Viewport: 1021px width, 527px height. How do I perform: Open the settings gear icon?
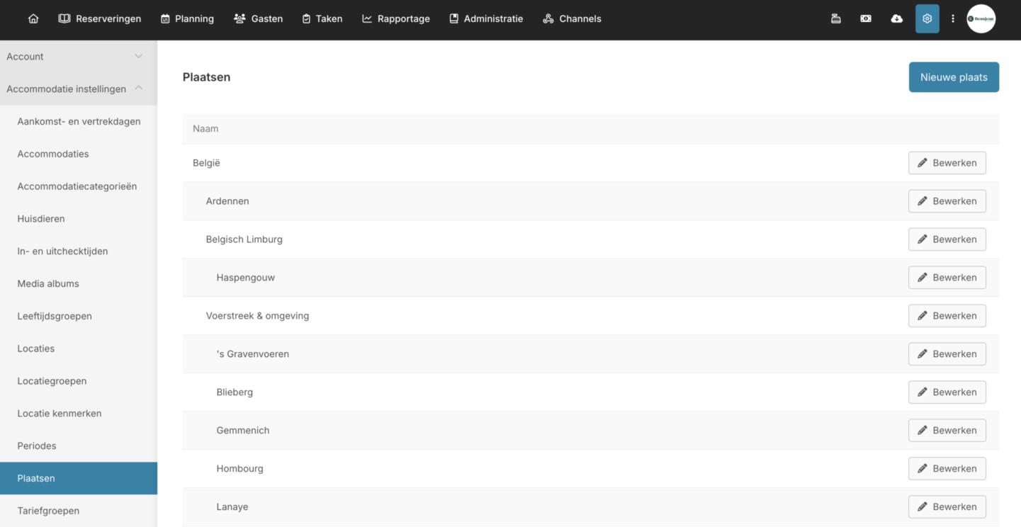click(927, 19)
